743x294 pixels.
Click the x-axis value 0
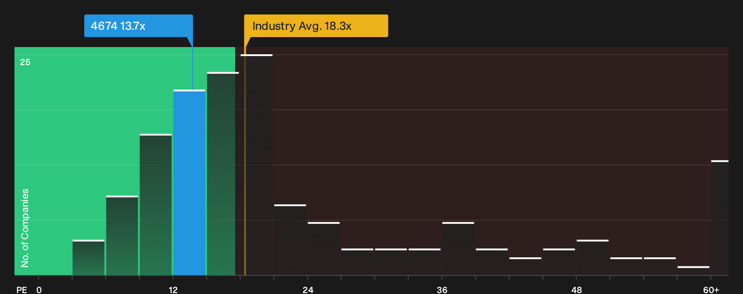click(x=39, y=290)
